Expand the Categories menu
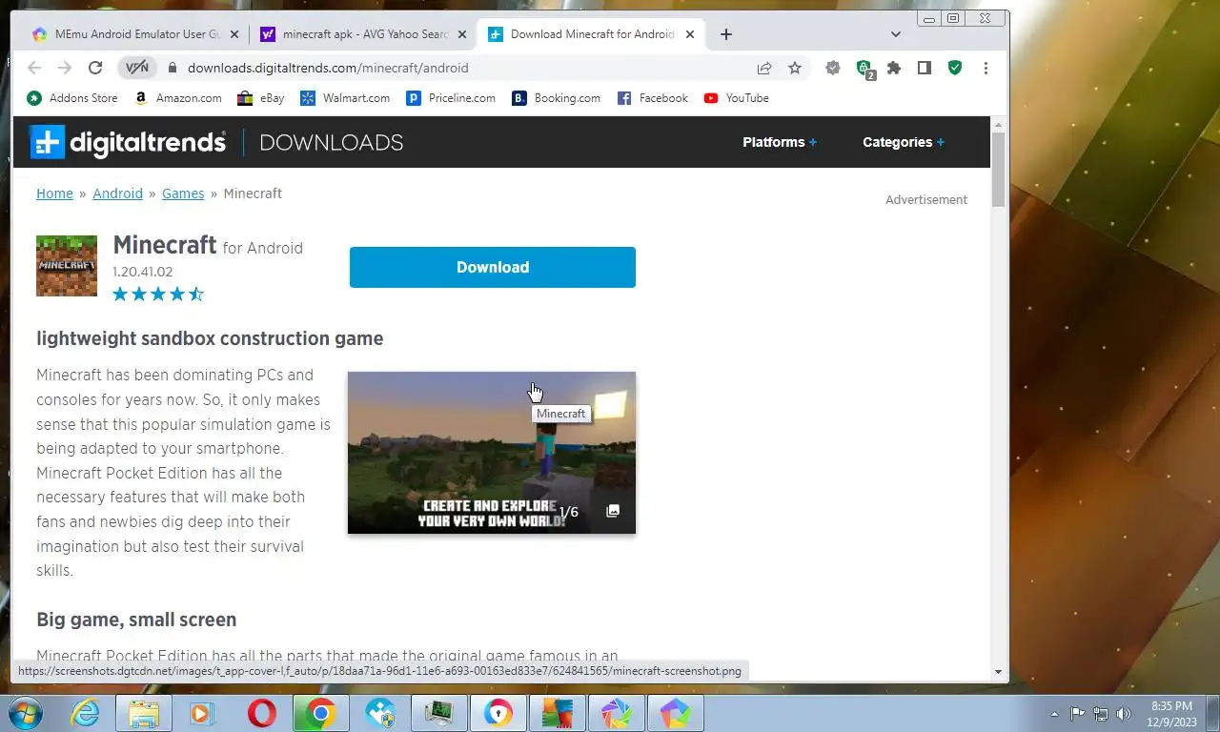The height and width of the screenshot is (732, 1220). point(904,142)
